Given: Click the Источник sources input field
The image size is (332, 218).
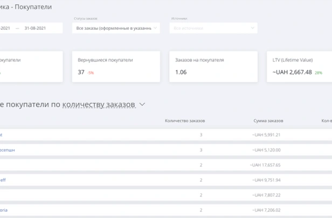Looking at the screenshot, I should pyautogui.click(x=213, y=28).
